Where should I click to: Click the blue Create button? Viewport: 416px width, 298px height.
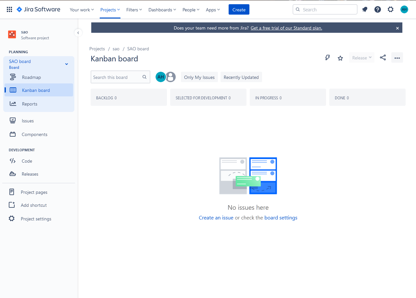coord(239,9)
